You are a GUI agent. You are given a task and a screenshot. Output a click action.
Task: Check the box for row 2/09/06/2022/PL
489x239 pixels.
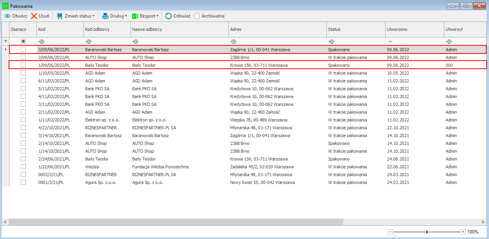coord(23,57)
